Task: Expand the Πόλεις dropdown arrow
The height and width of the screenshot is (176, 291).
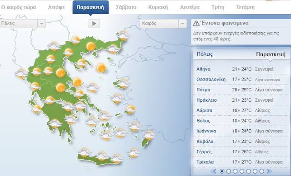Action: click(41, 24)
